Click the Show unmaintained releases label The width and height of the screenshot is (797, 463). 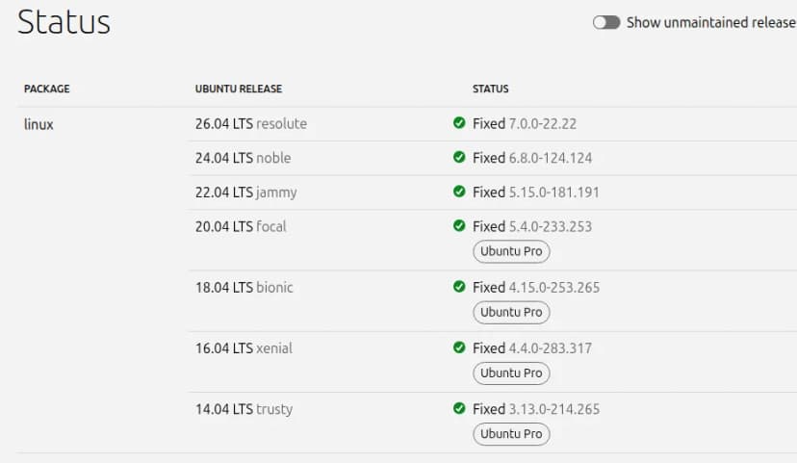point(711,22)
